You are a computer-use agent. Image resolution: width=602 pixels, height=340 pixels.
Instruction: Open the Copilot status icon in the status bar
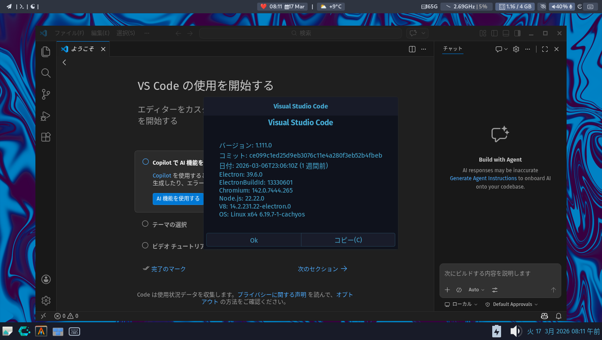tap(544, 316)
